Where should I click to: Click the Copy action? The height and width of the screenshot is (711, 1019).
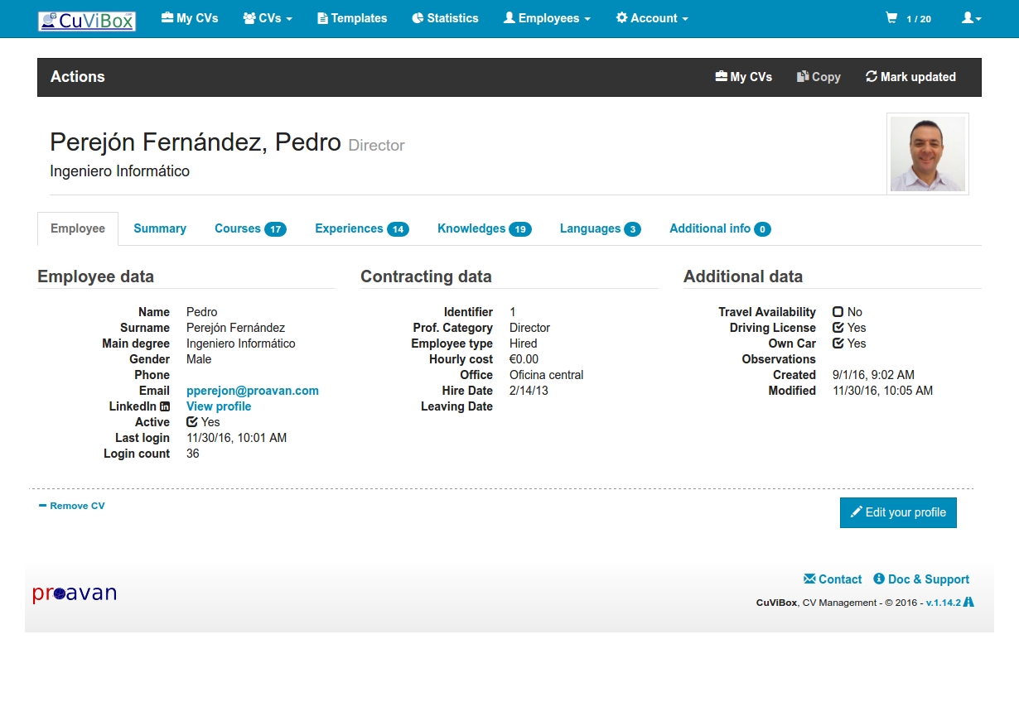coord(819,77)
